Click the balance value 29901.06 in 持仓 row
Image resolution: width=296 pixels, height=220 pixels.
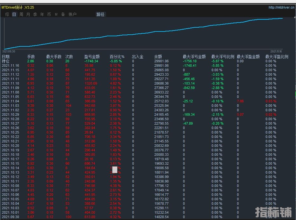click(161, 61)
